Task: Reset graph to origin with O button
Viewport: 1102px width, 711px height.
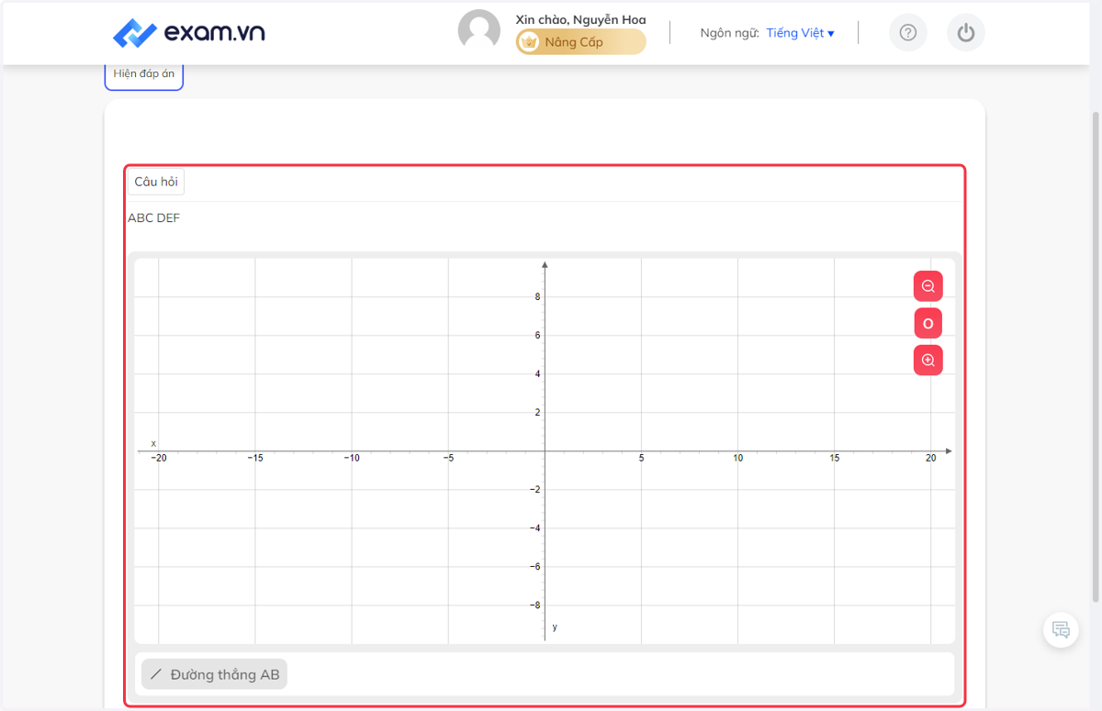Action: click(928, 323)
